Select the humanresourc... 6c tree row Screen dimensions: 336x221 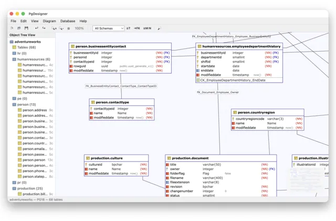[35, 76]
